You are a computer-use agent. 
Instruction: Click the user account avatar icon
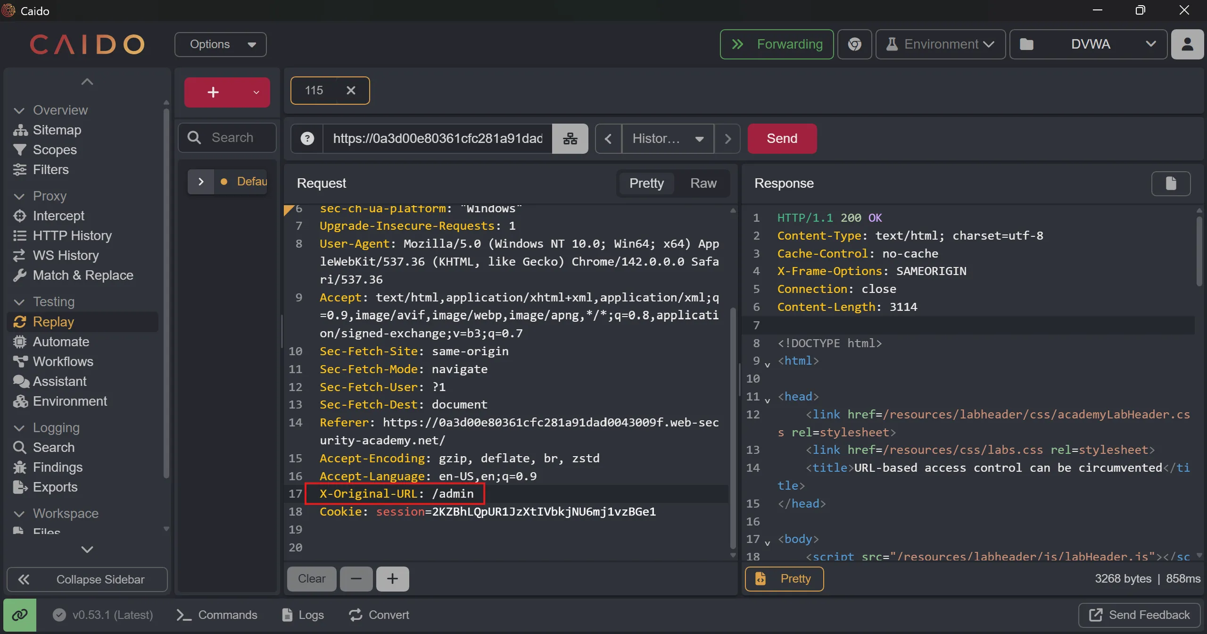[x=1187, y=44]
